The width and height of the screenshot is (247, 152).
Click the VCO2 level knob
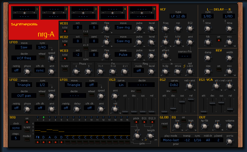click(x=152, y=42)
